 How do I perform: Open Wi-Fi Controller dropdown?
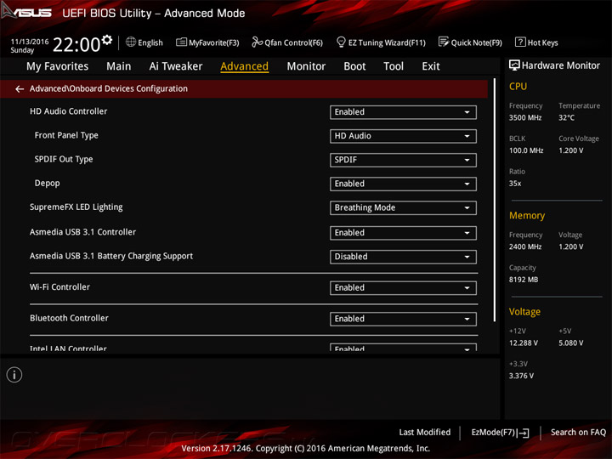(x=403, y=288)
